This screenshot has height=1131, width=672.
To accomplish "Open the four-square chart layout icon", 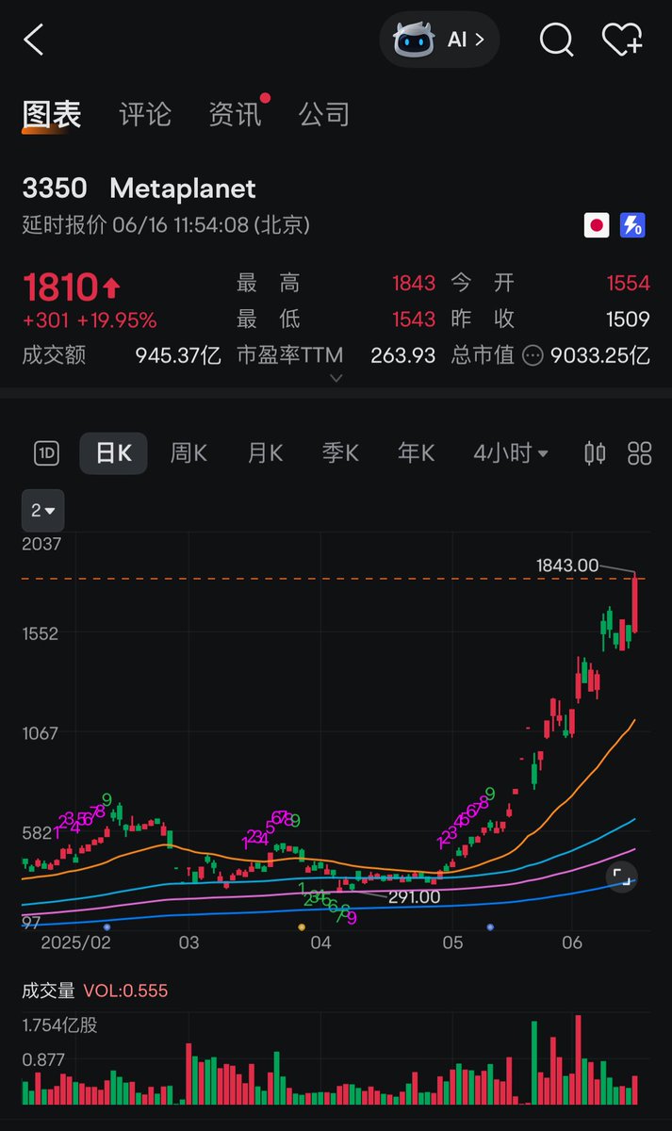I will [x=640, y=453].
